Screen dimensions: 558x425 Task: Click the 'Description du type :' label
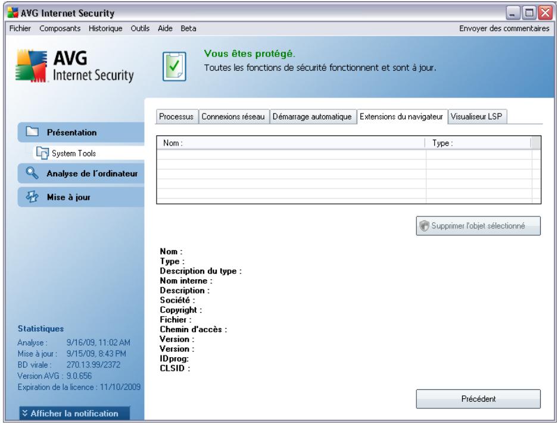point(201,271)
